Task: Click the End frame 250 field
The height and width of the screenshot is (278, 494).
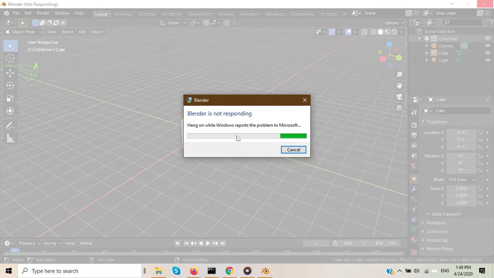Action: (x=386, y=243)
